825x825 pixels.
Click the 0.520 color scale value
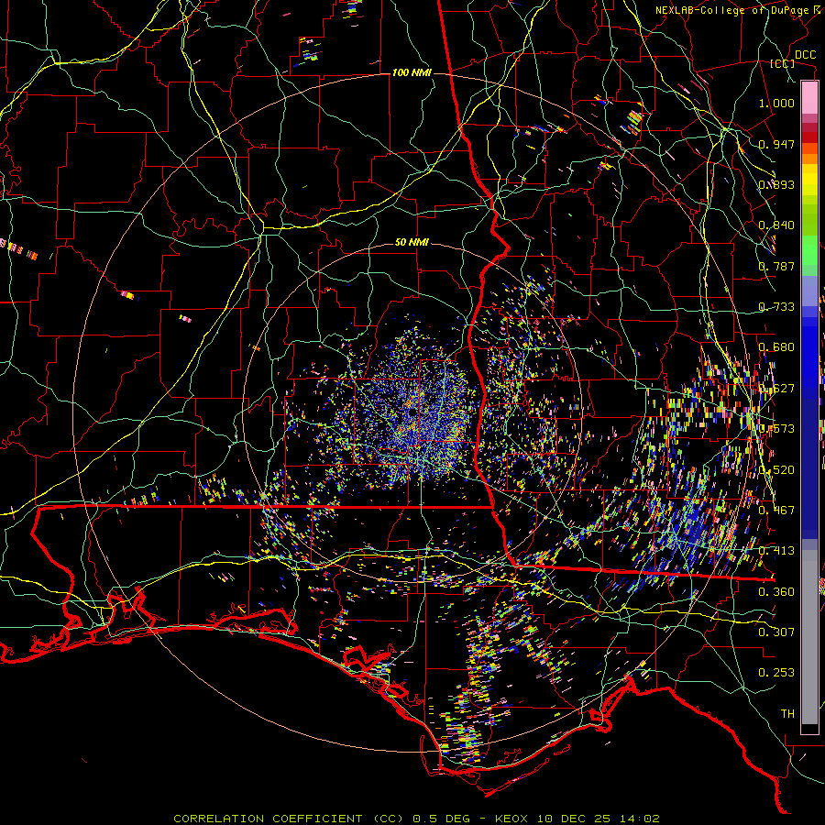coord(776,470)
